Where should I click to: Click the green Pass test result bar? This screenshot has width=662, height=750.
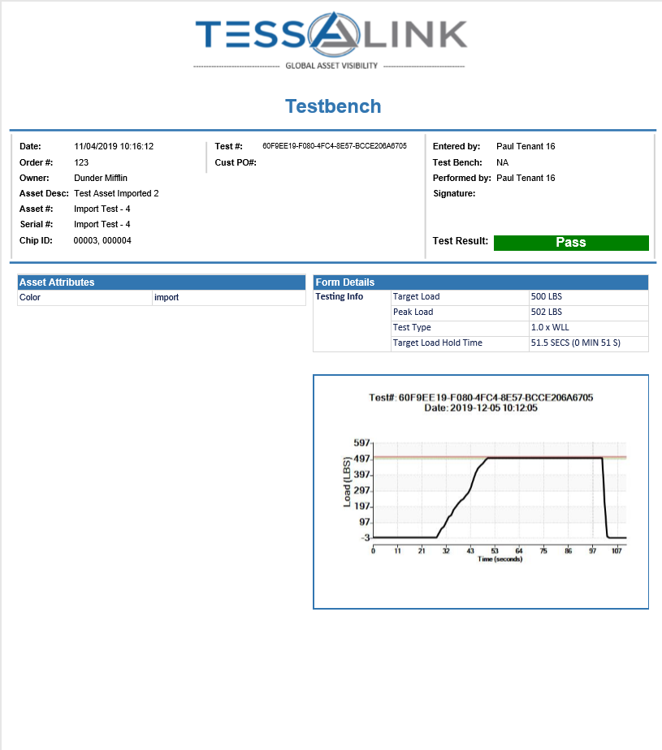[x=571, y=243]
